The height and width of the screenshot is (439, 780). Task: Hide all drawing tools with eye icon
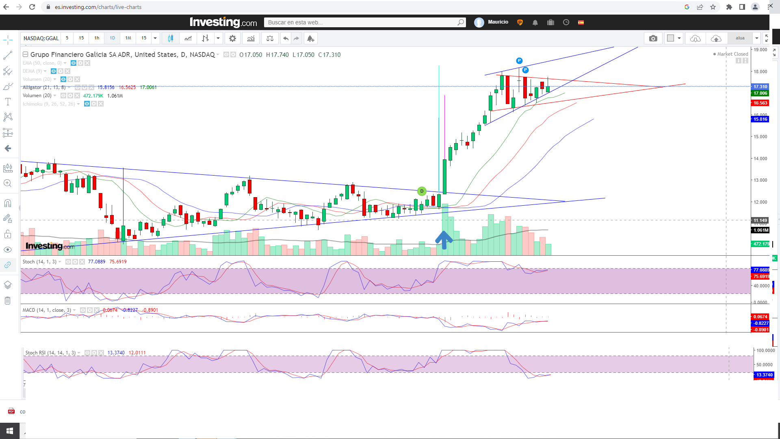click(x=8, y=250)
